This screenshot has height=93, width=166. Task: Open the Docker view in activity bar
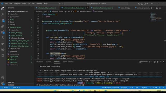3,44
